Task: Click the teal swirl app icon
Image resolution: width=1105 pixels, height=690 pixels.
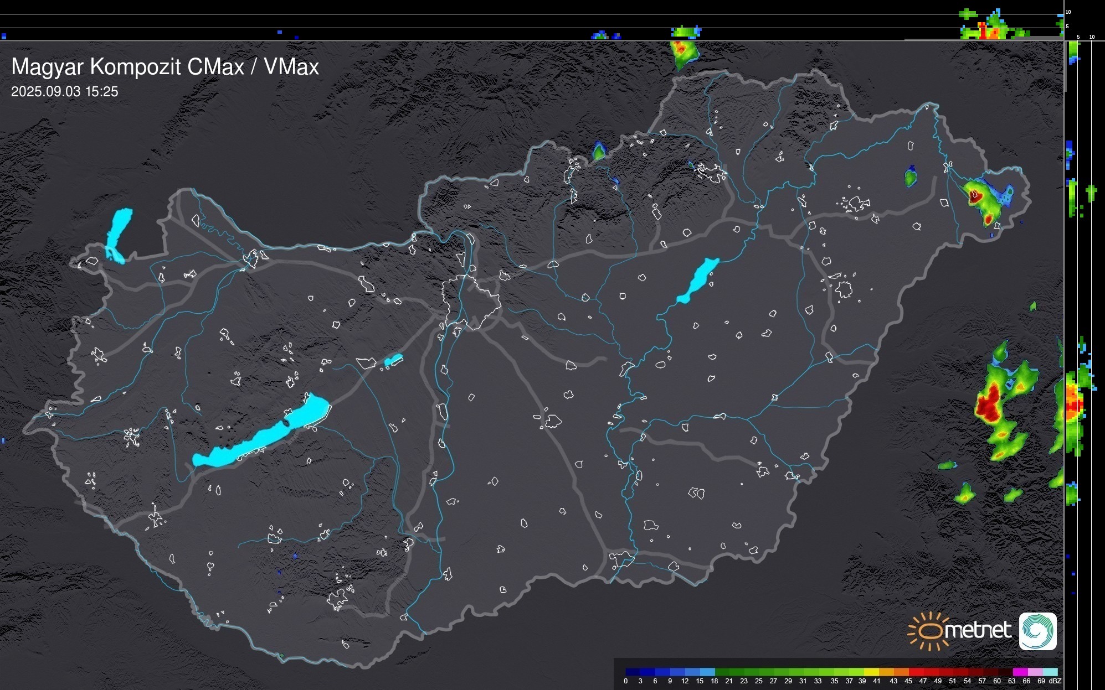Action: click(1038, 631)
